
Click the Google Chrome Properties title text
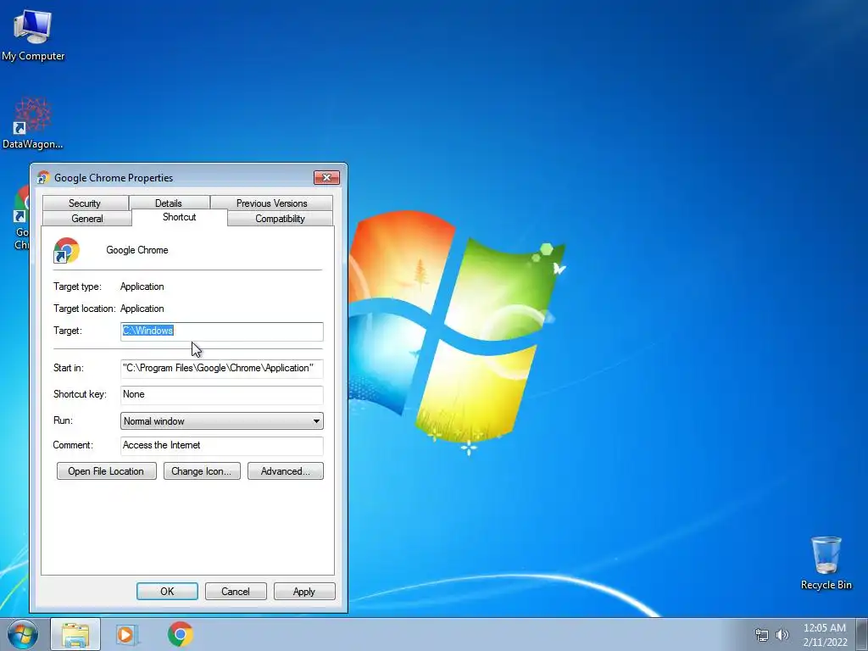tap(114, 178)
